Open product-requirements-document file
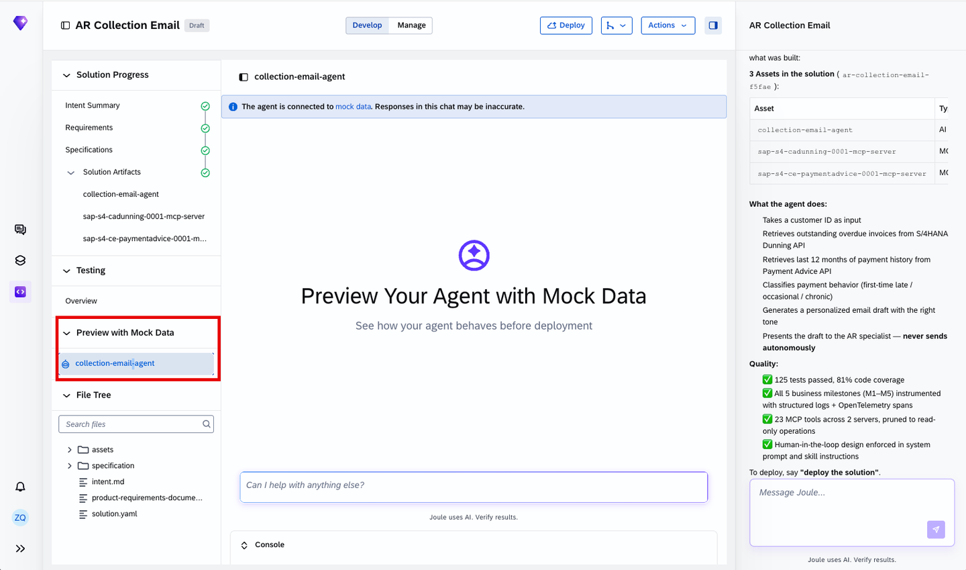 click(x=147, y=498)
